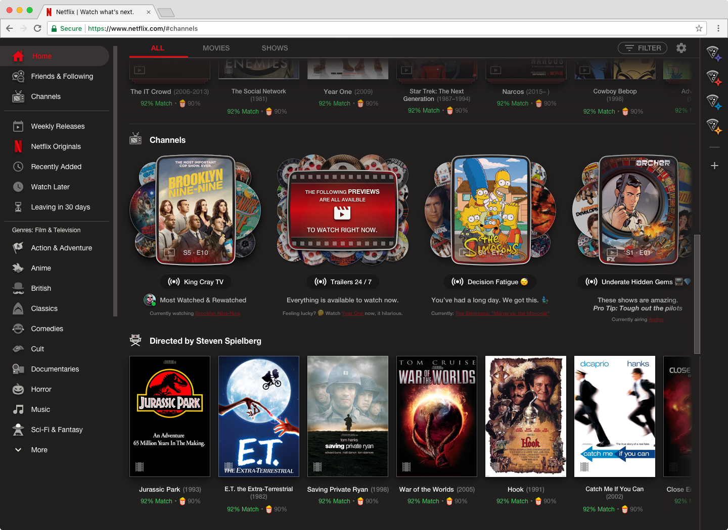Open the Decision Fatigue channel button
The width and height of the screenshot is (728, 530).
click(490, 282)
